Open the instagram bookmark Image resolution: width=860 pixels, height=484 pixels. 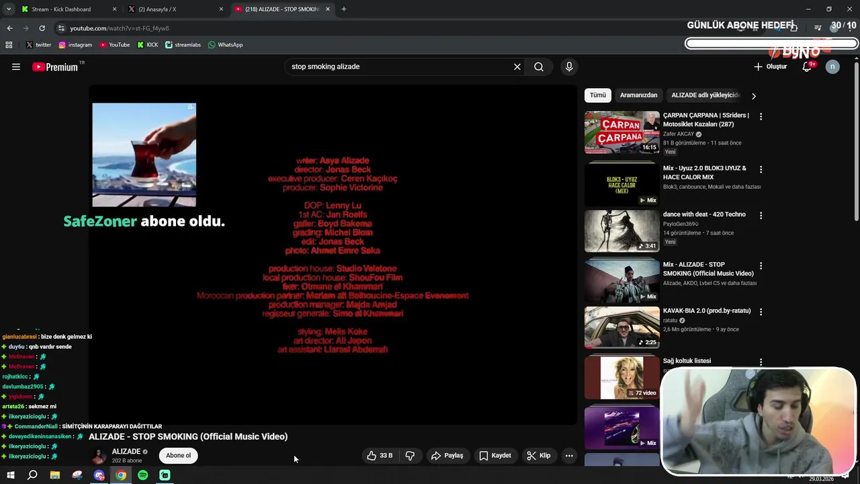point(75,45)
